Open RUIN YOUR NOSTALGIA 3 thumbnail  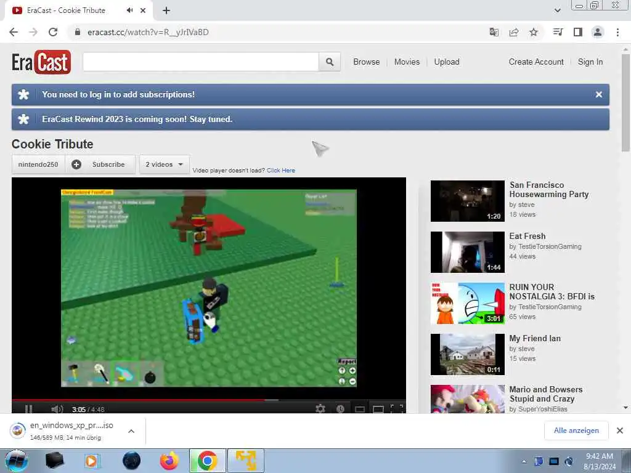click(467, 303)
